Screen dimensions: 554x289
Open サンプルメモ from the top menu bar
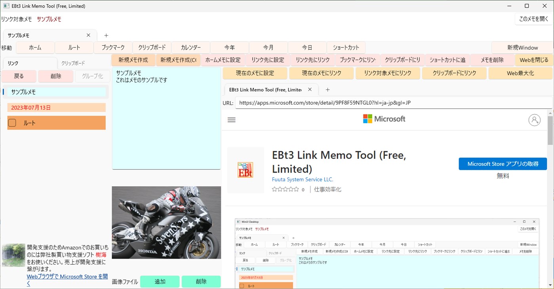[49, 19]
